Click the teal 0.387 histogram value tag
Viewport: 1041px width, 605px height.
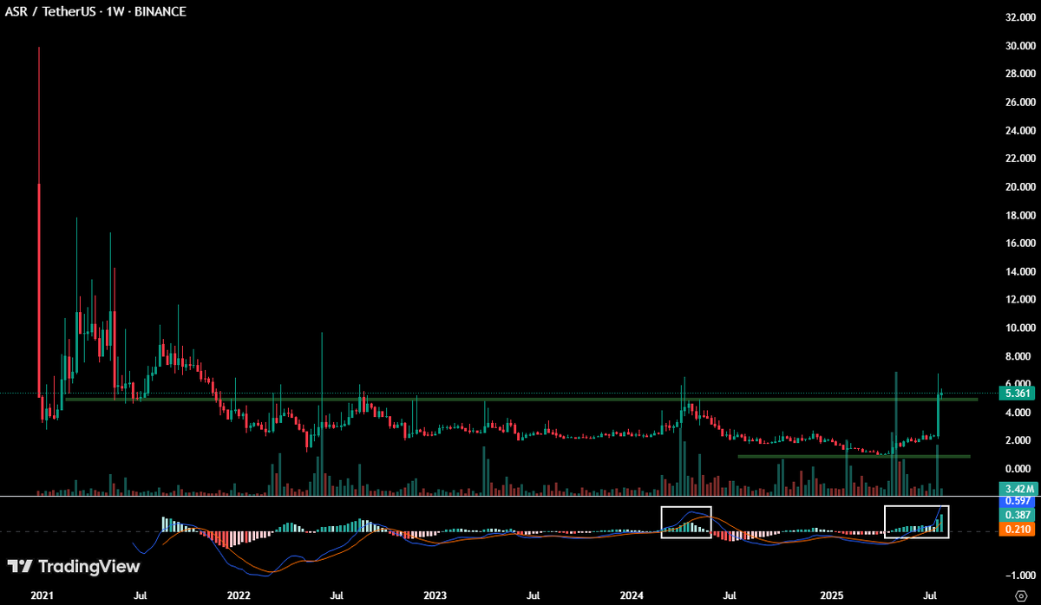pos(1015,515)
